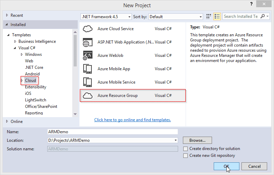Viewport: 274px width, 175px height.
Task: Open the .NET Framework 4.5 dropdown
Action: [129, 17]
